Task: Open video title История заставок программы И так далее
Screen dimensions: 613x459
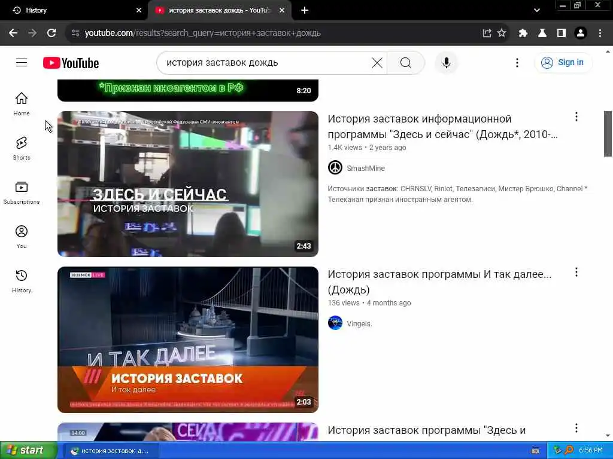Action: pyautogui.click(x=439, y=282)
